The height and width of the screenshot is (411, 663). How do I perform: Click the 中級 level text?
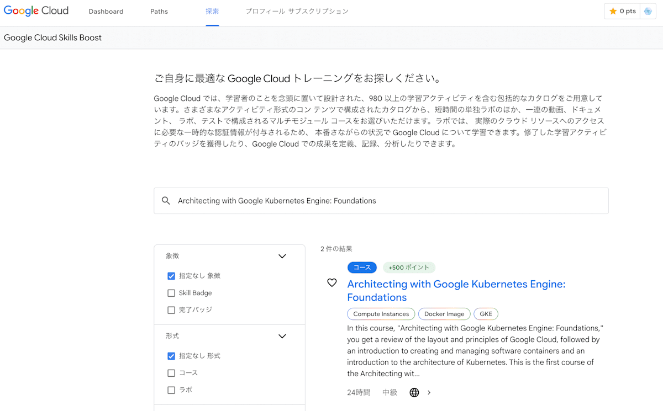tap(390, 393)
